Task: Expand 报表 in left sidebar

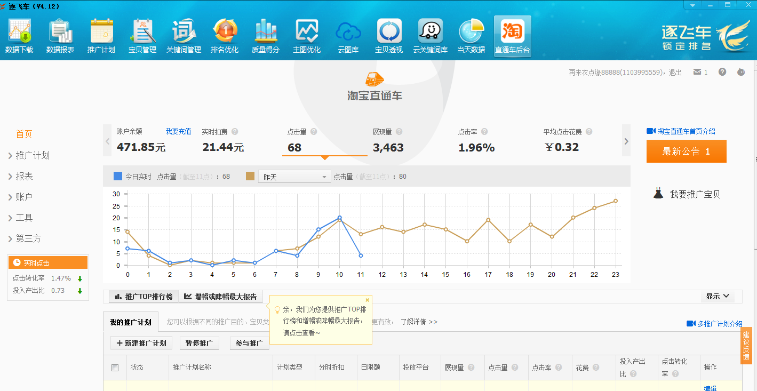Action: (x=21, y=176)
